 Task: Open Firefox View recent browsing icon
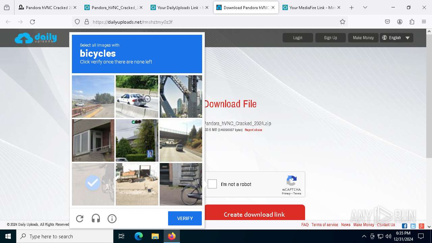[x=7, y=7]
